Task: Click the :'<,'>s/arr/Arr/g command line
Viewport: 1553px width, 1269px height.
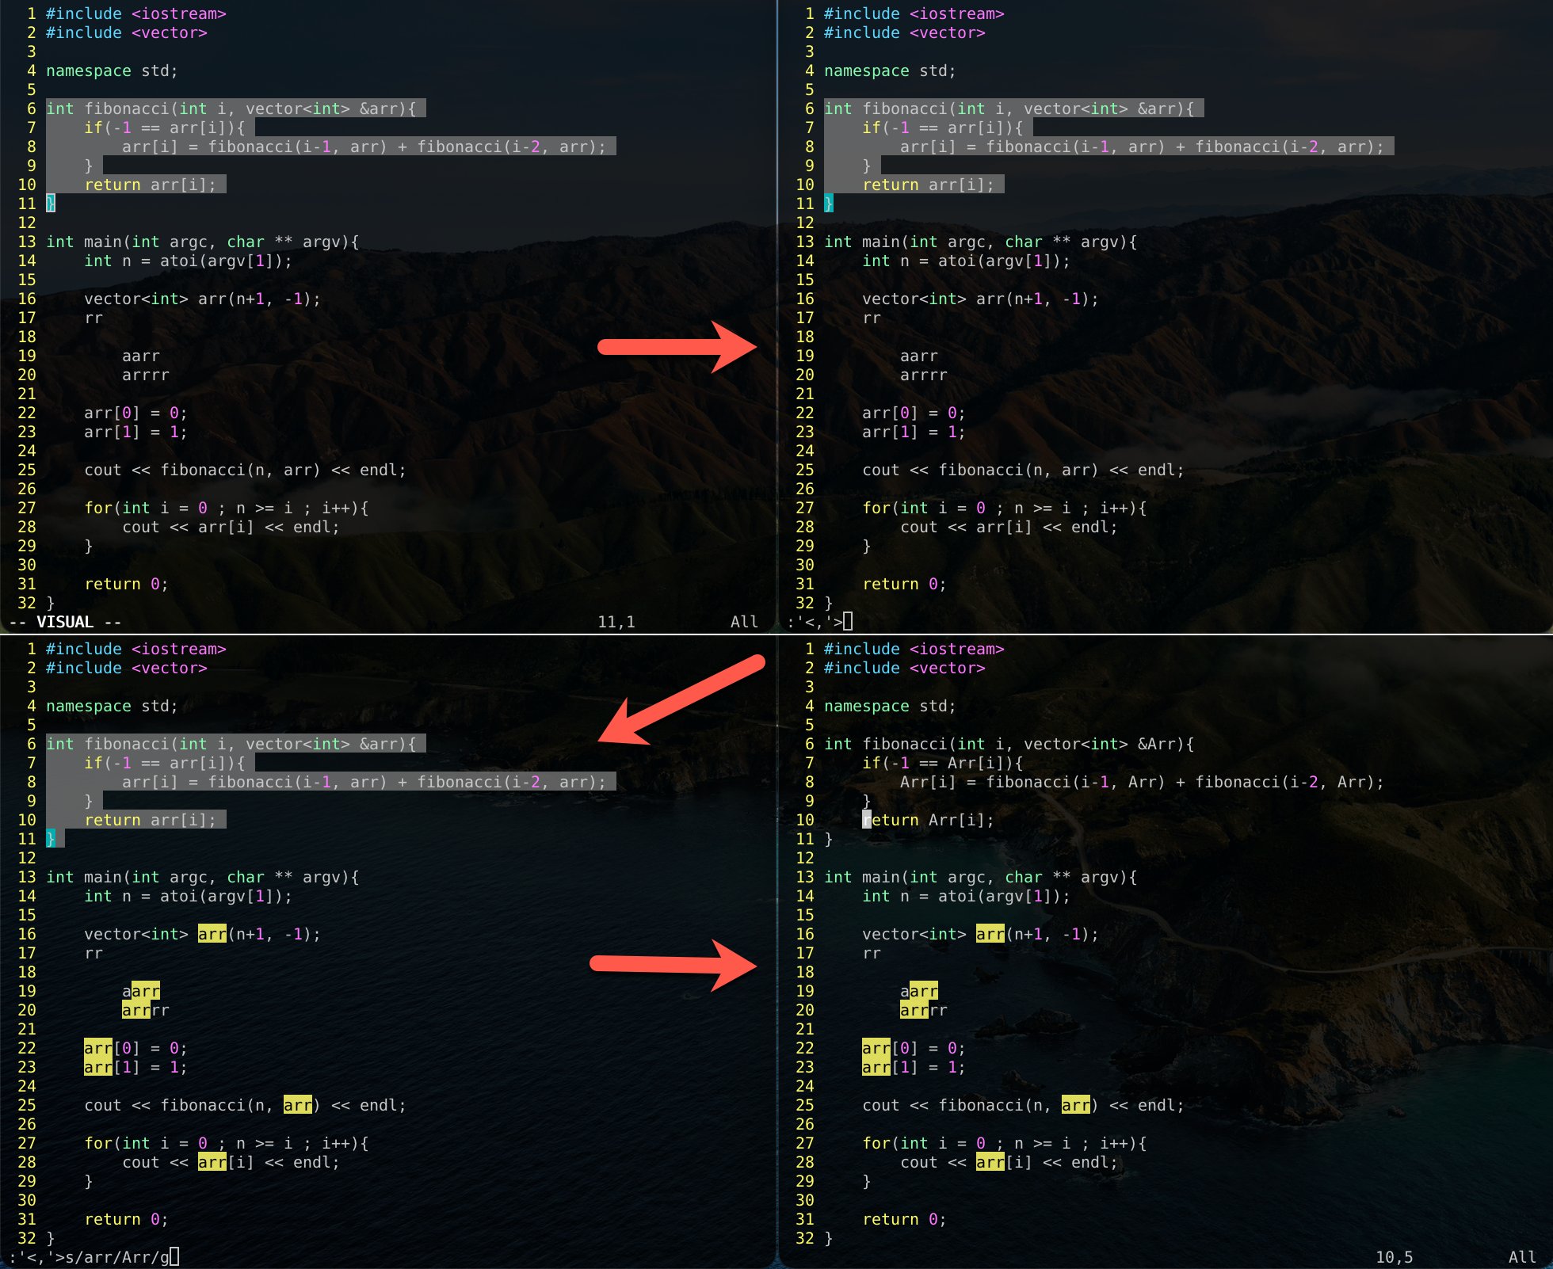Action: (x=89, y=1257)
